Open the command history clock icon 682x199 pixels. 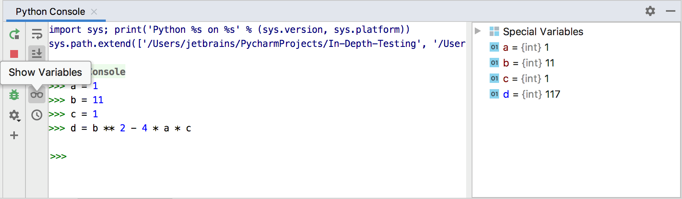37,115
